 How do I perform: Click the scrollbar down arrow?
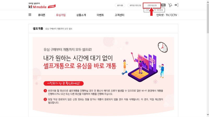[208, 115]
